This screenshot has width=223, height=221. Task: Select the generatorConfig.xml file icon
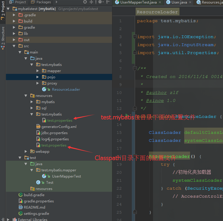[38, 126]
